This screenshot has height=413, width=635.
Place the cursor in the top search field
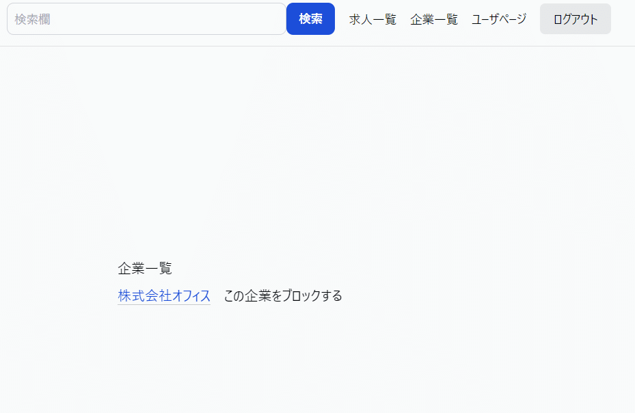(x=146, y=19)
